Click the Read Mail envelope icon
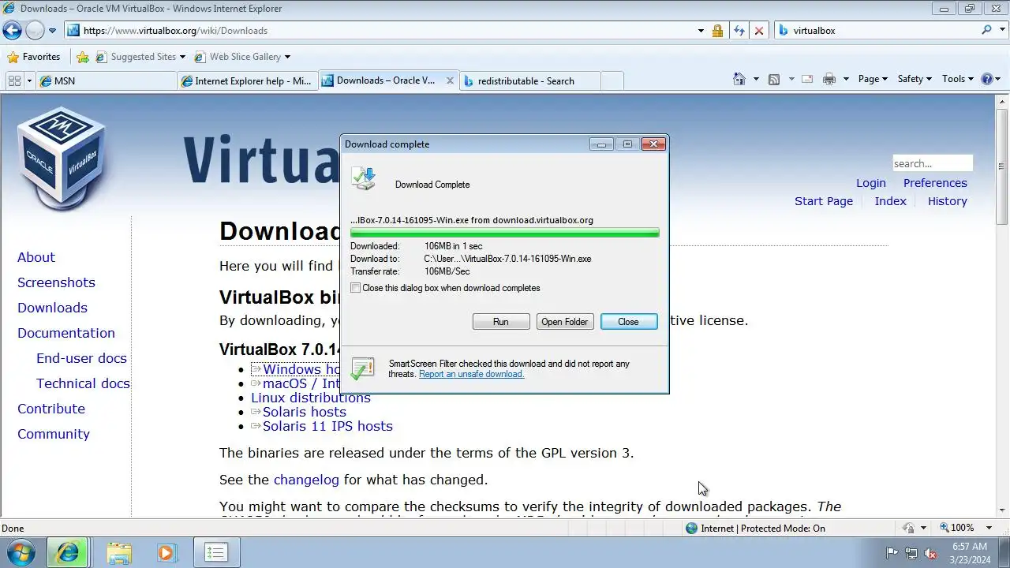1010x568 pixels. 807,79
